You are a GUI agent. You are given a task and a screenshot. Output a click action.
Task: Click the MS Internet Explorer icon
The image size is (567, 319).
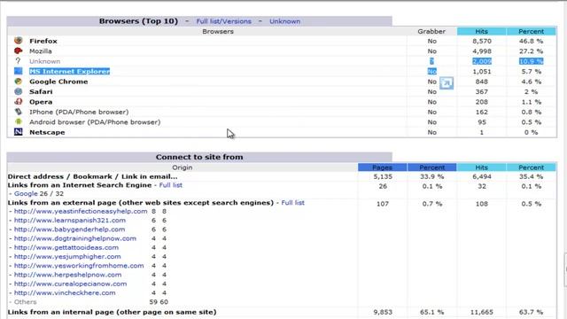coord(18,71)
